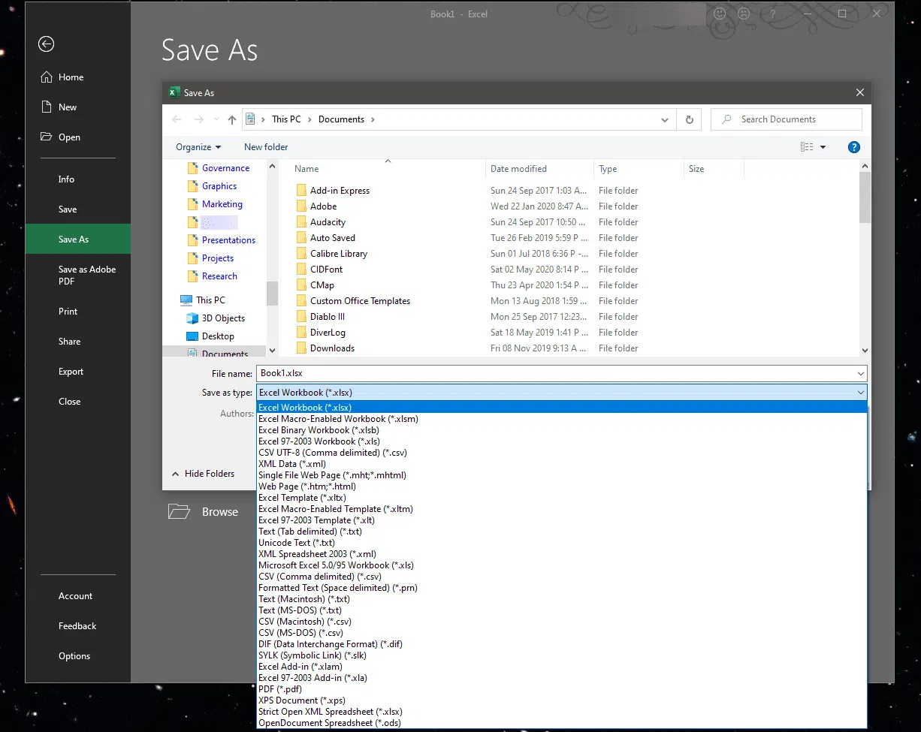921x732 pixels.
Task: Pick Excel Macro-Enabled Workbook (*.xlsm)
Action: pos(338,419)
